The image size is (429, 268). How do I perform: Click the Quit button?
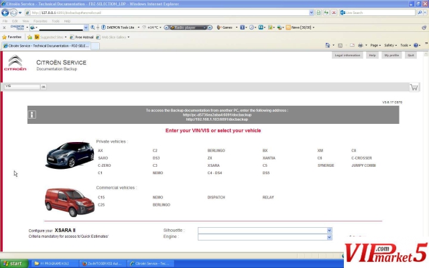pos(411,55)
